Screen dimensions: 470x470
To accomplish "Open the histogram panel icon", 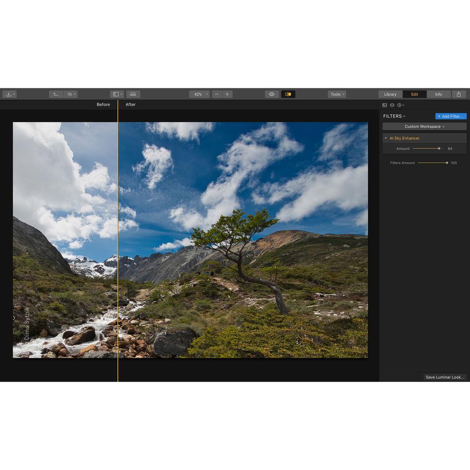I will 385,105.
